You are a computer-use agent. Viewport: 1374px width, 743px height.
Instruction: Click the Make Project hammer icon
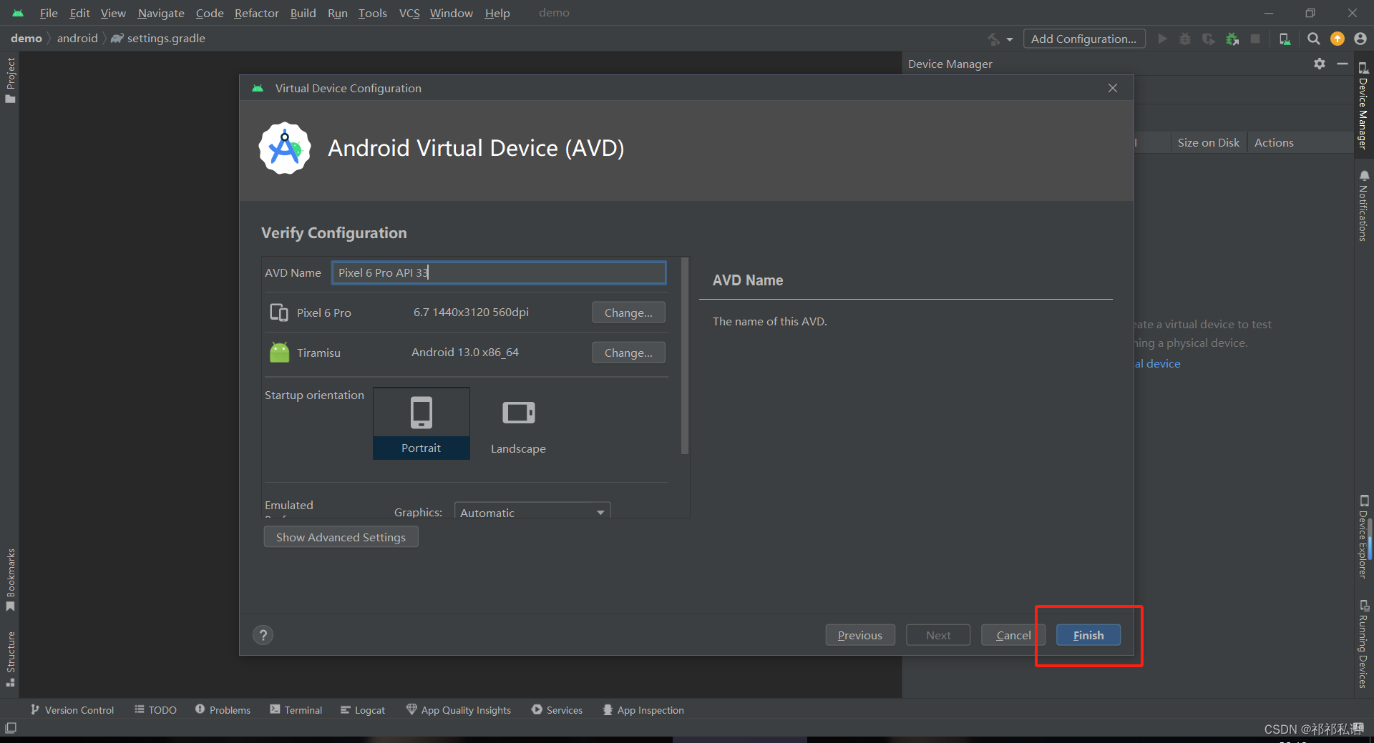pos(994,39)
